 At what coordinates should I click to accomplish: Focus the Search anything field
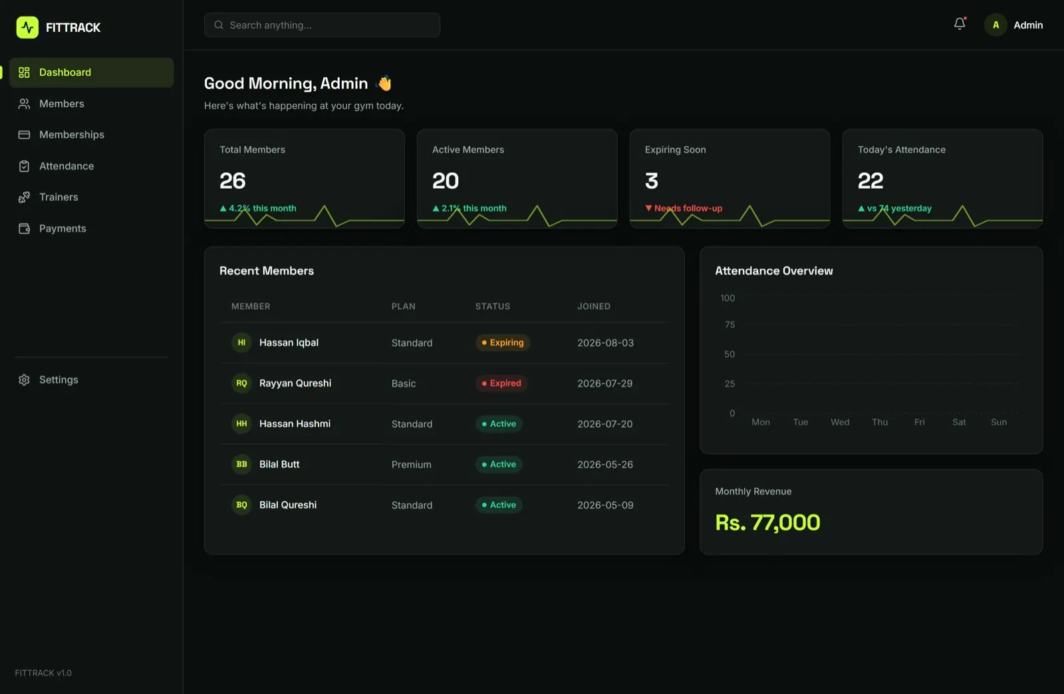pos(322,25)
